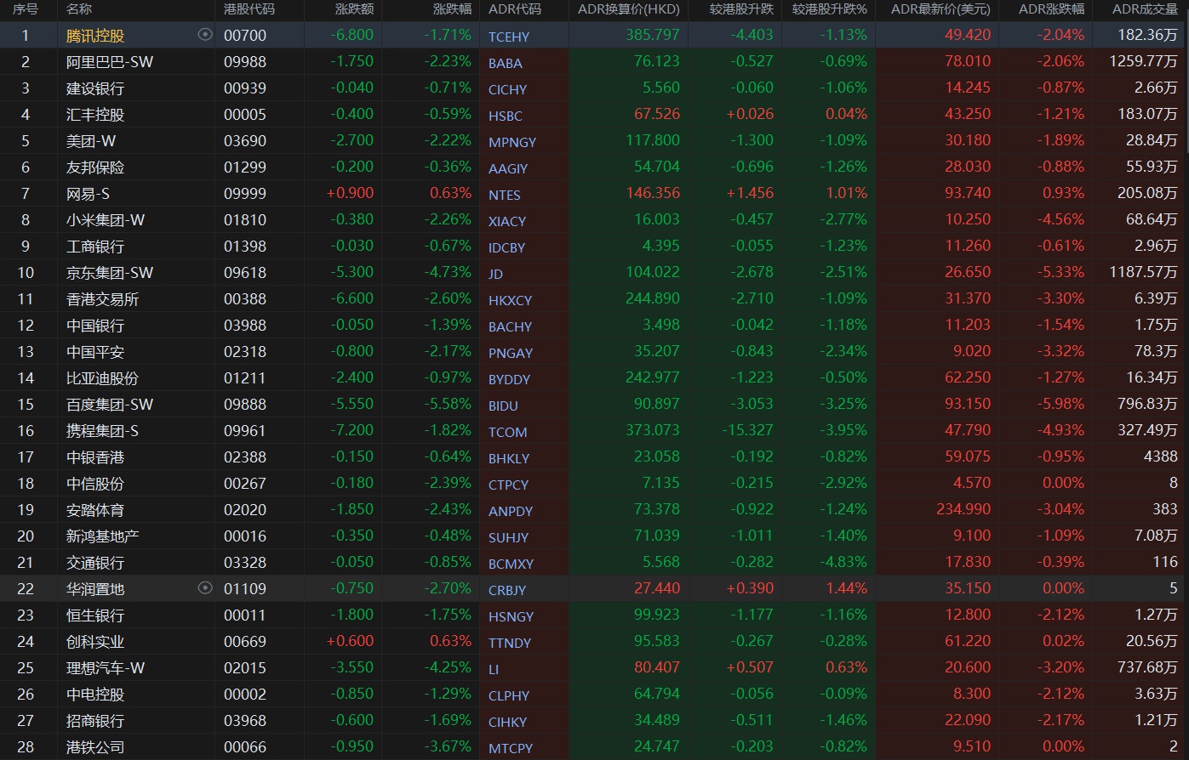The width and height of the screenshot is (1189, 760).
Task: Select 建设银行 in the name column
Action: (x=95, y=88)
